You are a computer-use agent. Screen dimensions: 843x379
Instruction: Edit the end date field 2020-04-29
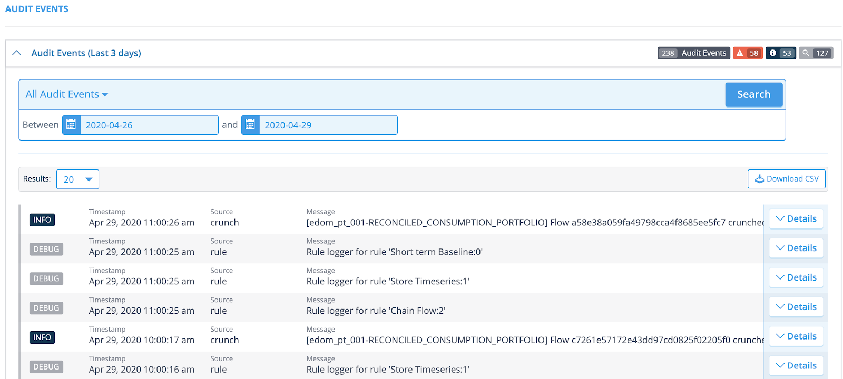pyautogui.click(x=328, y=125)
